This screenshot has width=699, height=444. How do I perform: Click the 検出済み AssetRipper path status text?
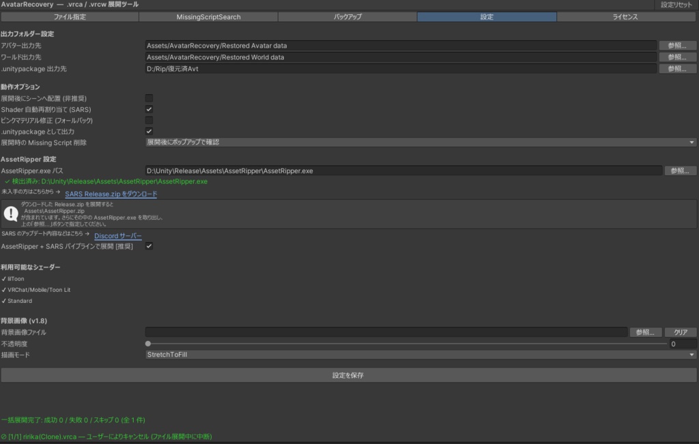point(106,181)
